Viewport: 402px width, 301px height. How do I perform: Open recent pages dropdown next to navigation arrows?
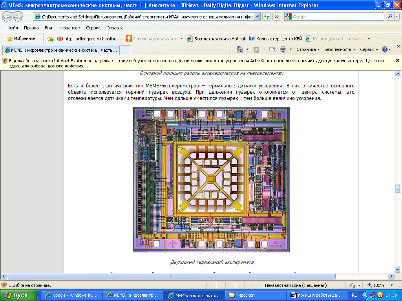26,17
